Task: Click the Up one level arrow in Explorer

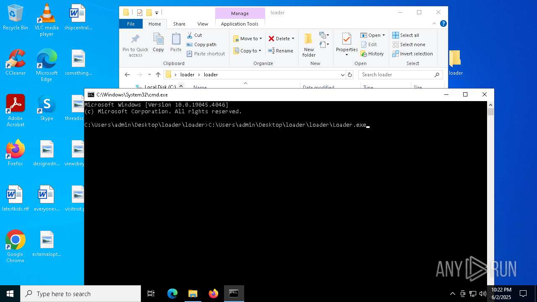Action: [158, 75]
